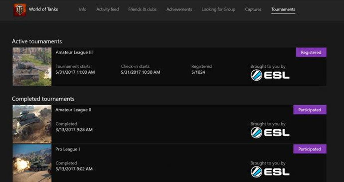Open the Captures tab
The width and height of the screenshot is (344, 182).
pyautogui.click(x=253, y=9)
